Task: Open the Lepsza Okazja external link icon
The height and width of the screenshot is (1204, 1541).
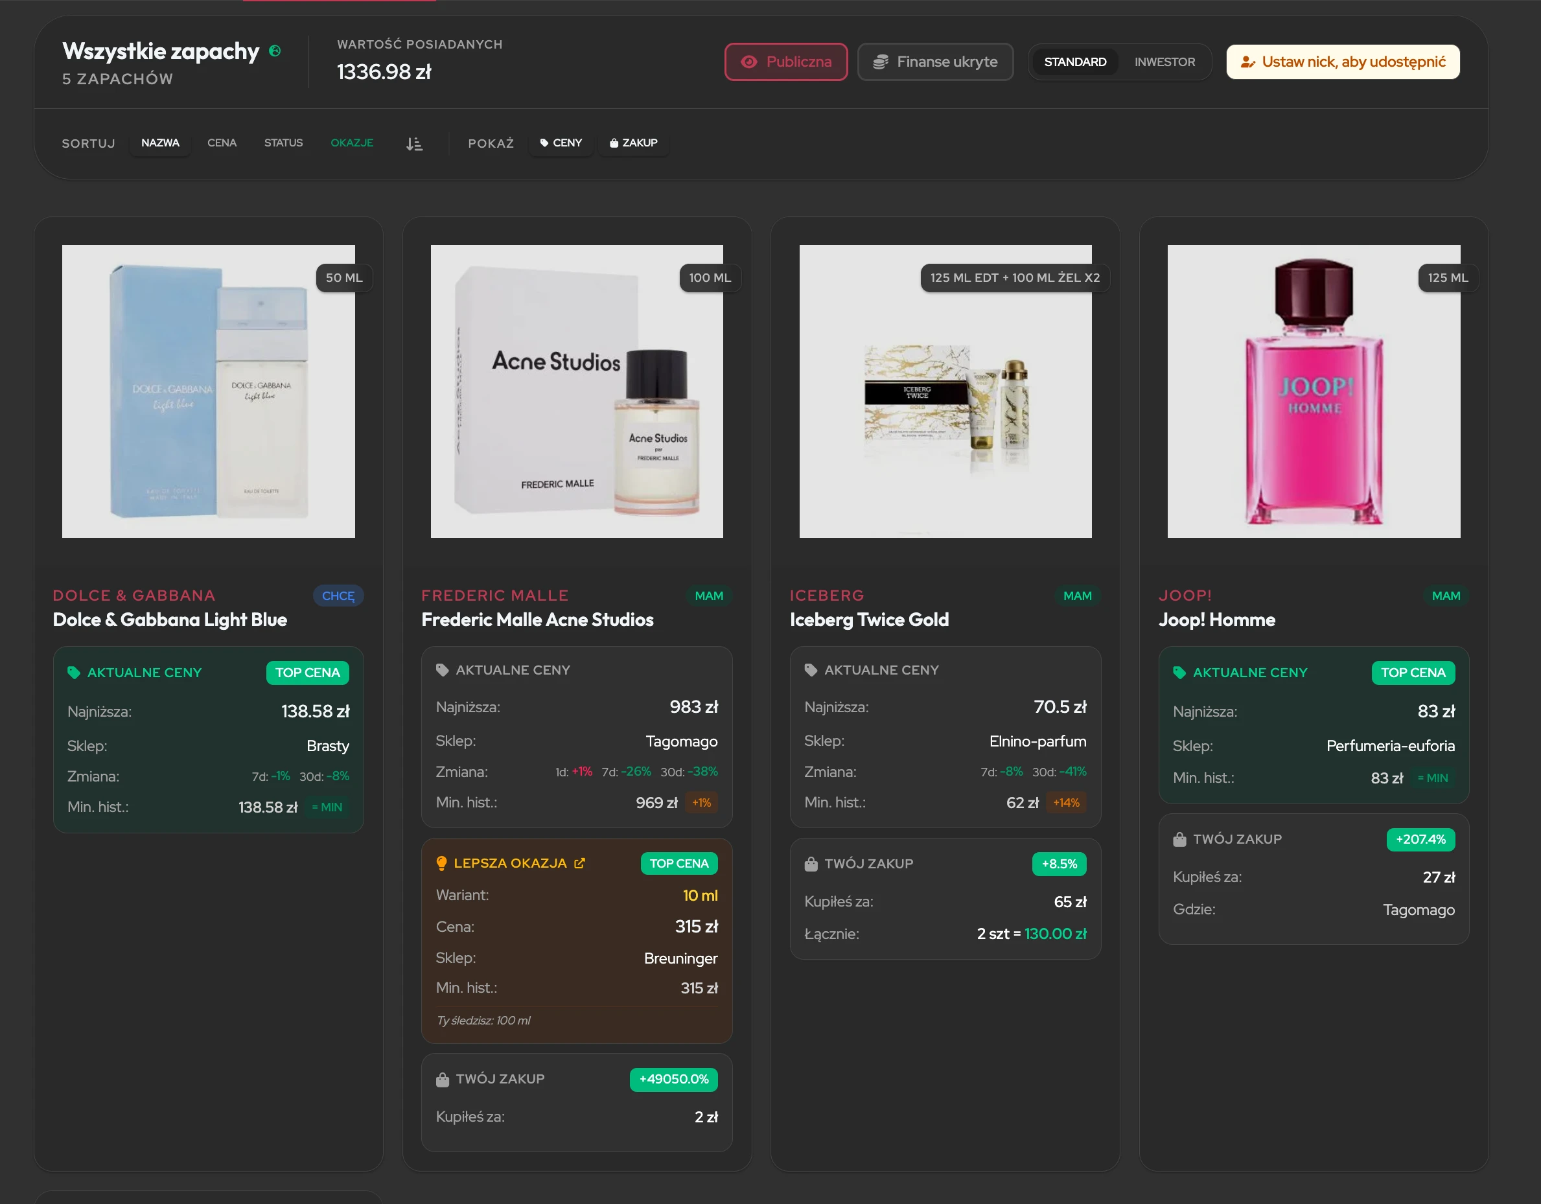Action: coord(579,863)
